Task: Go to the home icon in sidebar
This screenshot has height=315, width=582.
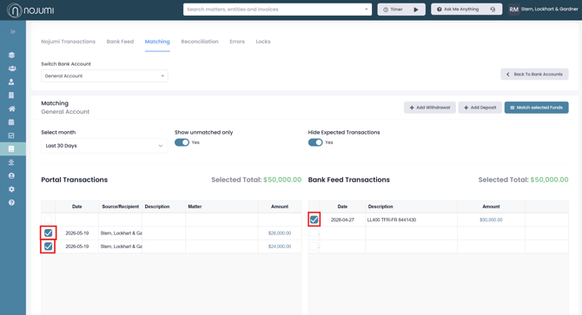Action: coord(12,108)
